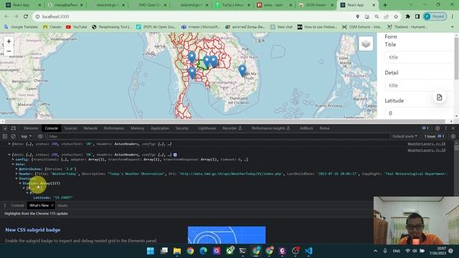This screenshot has height=258, width=459.
Task: Open the floating document icon on form
Action: pos(439,97)
